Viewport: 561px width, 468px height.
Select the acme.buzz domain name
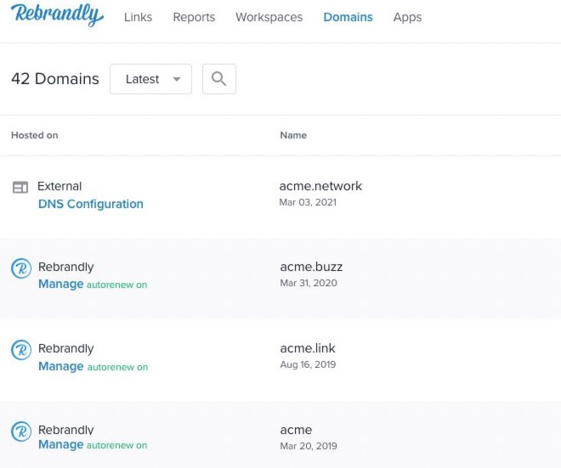pyautogui.click(x=311, y=267)
